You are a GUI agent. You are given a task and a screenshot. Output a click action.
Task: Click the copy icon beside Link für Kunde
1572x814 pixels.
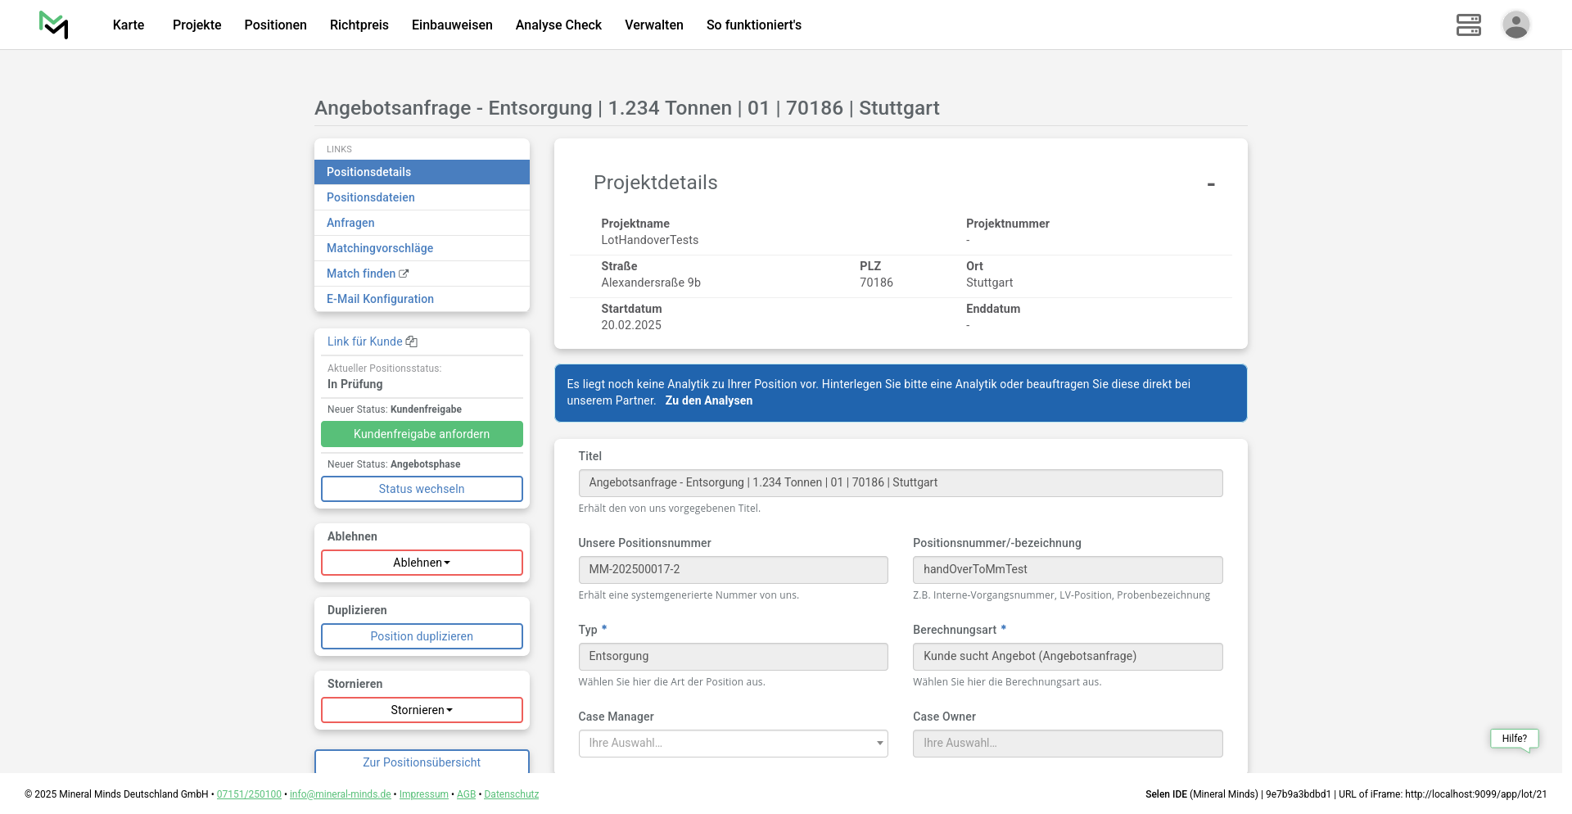(x=412, y=341)
